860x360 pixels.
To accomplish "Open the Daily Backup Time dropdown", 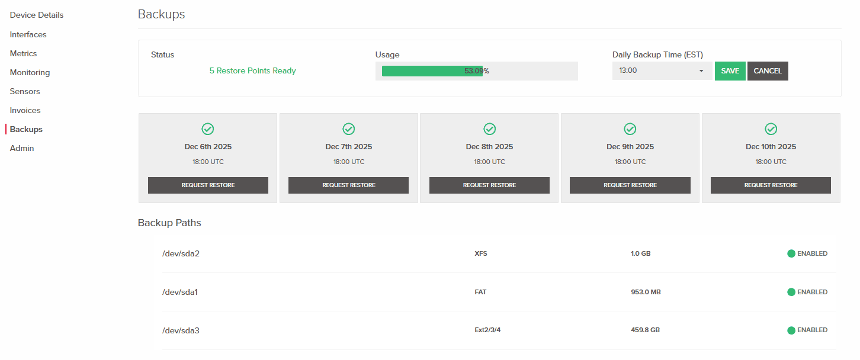I will coord(662,70).
